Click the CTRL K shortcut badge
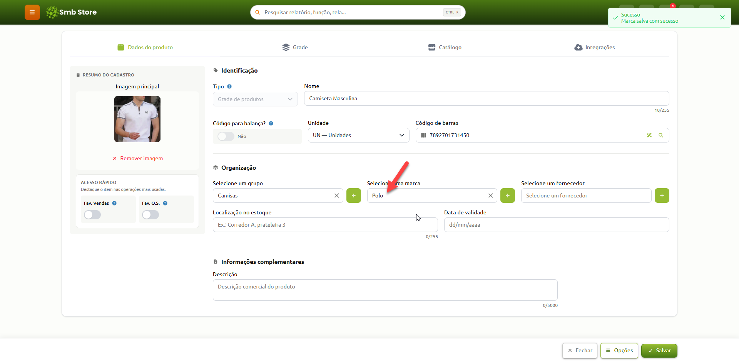This screenshot has height=363, width=739. pos(452,12)
